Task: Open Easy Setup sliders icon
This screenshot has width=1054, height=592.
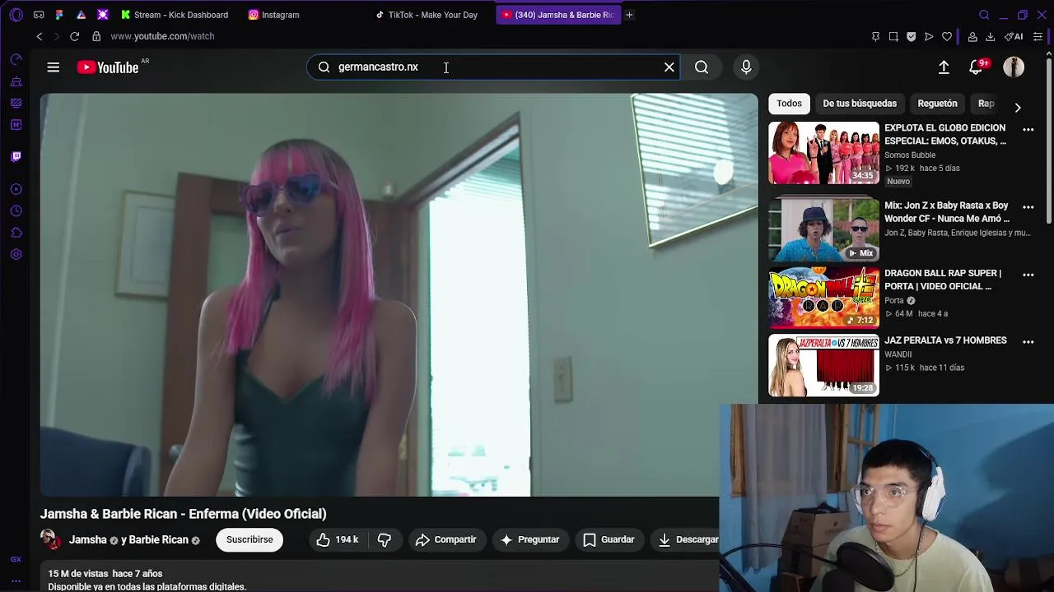Action: point(1038,36)
